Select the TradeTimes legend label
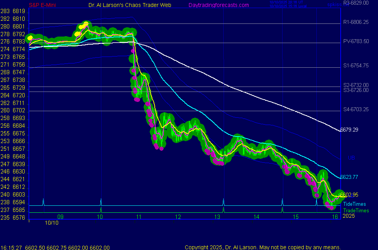Viewport: 378px width, 250px height. click(x=356, y=210)
